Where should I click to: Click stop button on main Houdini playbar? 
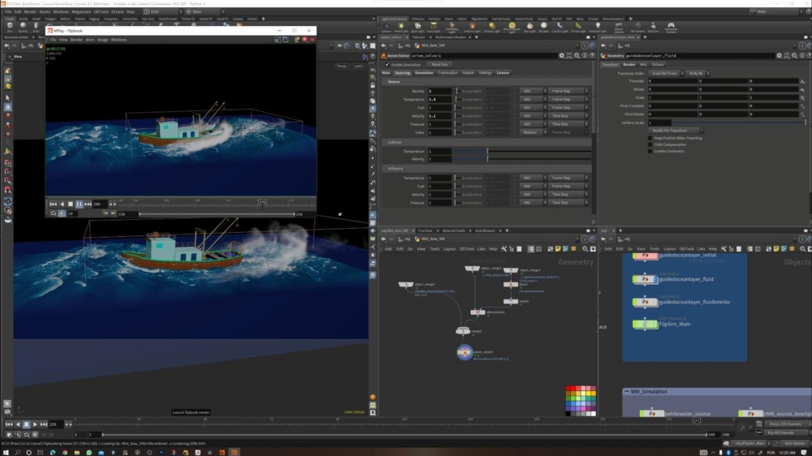[x=27, y=424]
